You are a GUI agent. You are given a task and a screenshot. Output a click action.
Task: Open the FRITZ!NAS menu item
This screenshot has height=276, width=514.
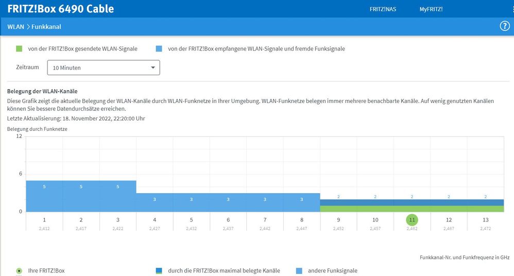383,9
